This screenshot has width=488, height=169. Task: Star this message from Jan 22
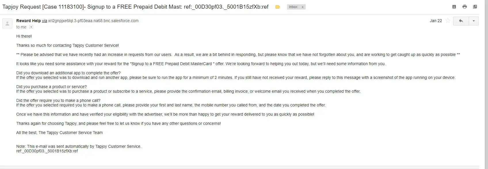coord(448,21)
